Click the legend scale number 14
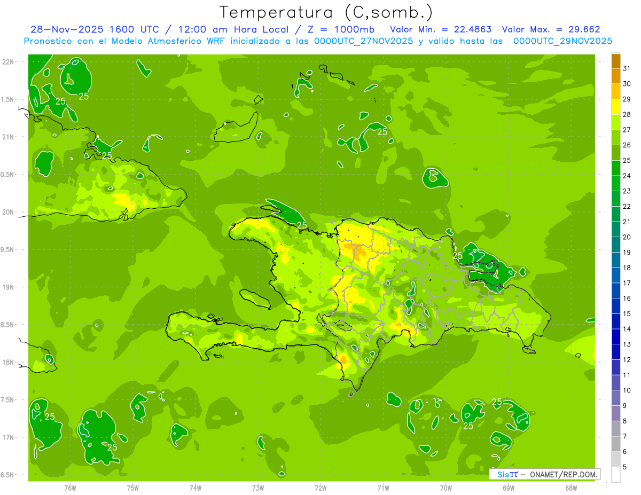Viewport: 641px width, 495px height. tap(627, 329)
